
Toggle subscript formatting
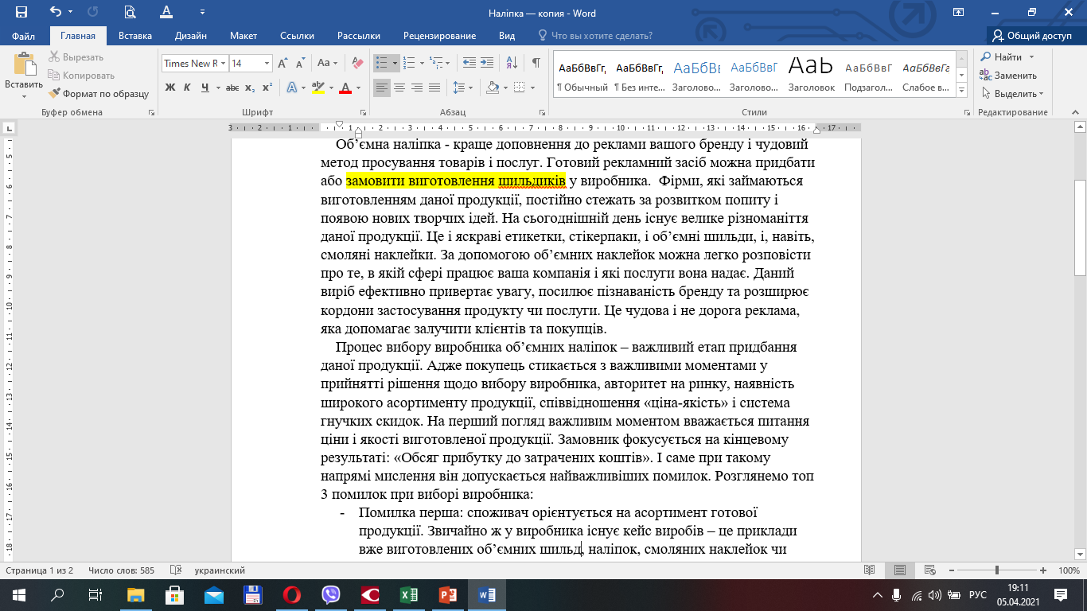(x=250, y=88)
